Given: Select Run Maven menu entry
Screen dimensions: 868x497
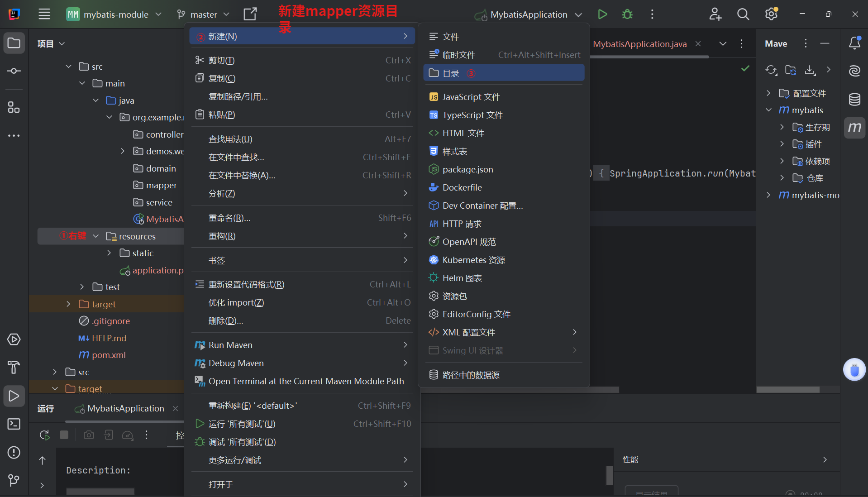Looking at the screenshot, I should point(302,345).
